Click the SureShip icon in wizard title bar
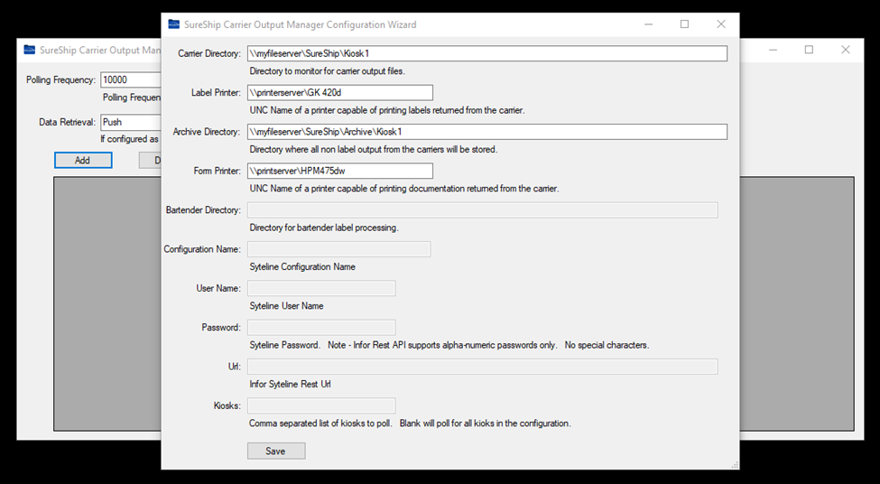 173,25
